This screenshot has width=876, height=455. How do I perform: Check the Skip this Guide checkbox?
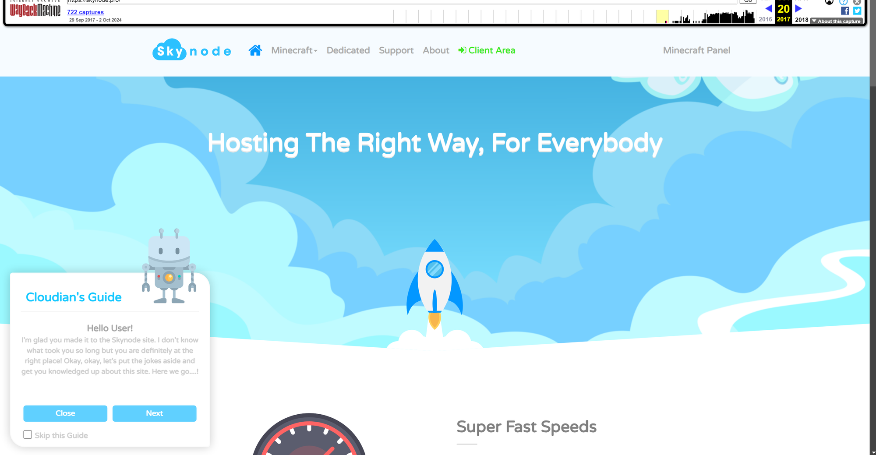[x=28, y=434]
